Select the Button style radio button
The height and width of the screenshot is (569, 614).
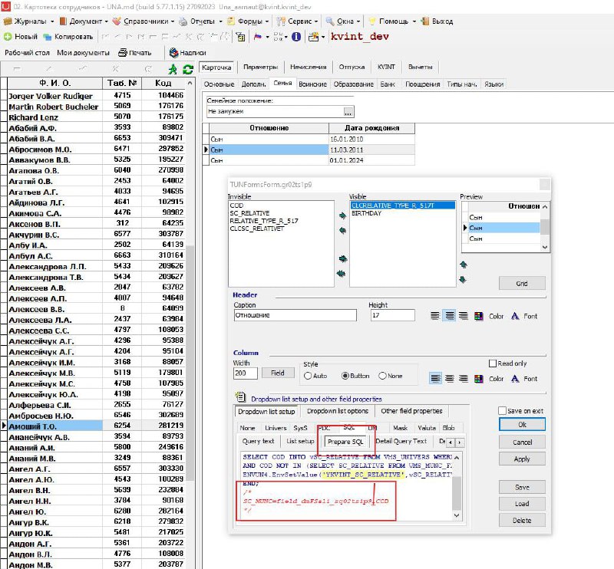[345, 376]
